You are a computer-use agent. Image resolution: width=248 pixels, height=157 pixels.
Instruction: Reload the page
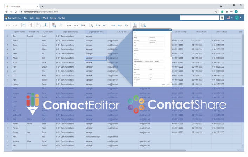point(16,12)
